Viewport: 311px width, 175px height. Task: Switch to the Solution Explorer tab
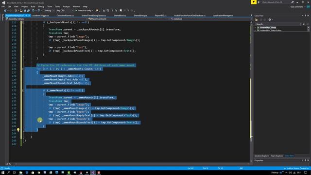[x=262, y=156]
